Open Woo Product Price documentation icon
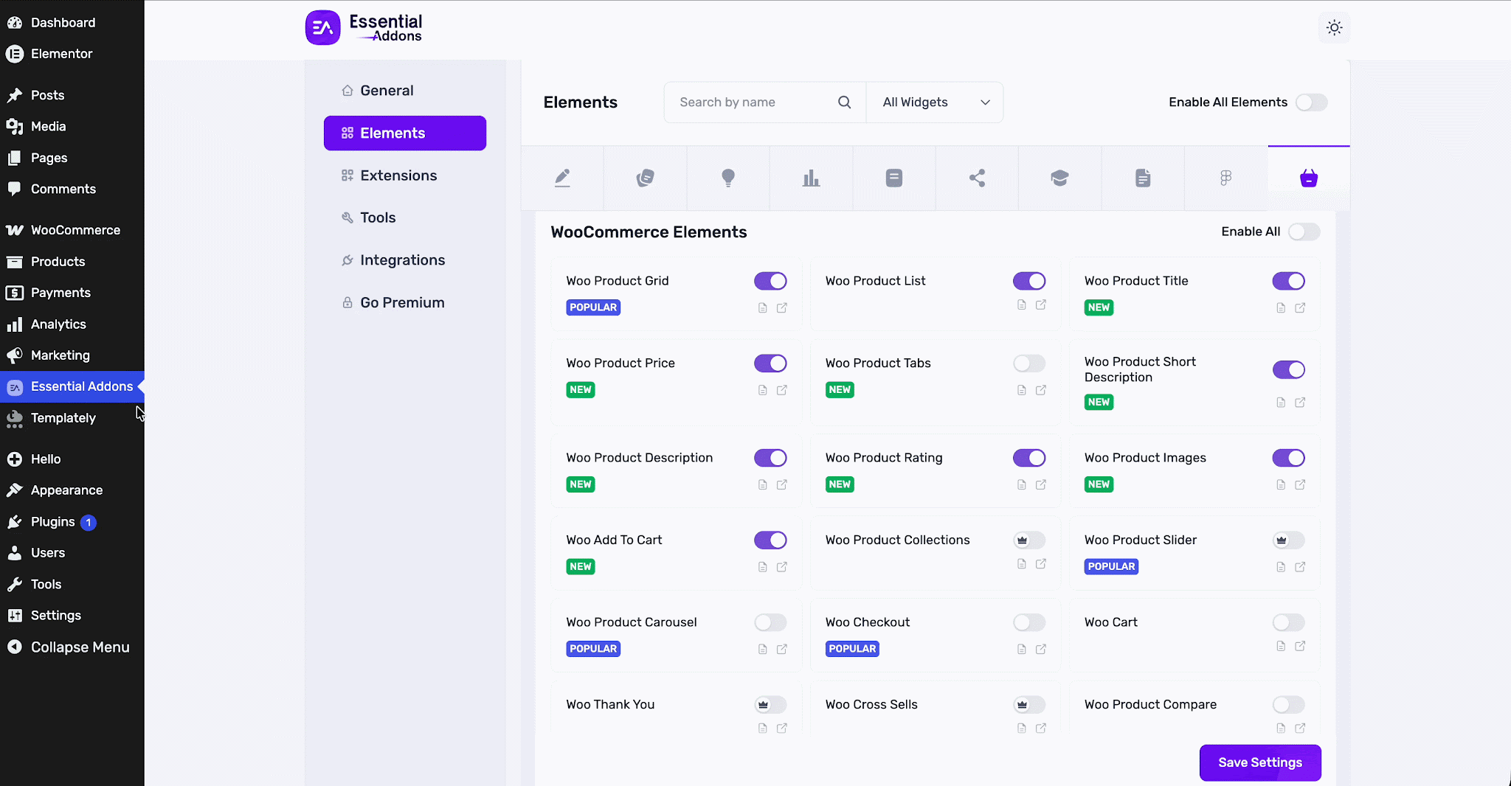The image size is (1511, 786). coord(763,390)
